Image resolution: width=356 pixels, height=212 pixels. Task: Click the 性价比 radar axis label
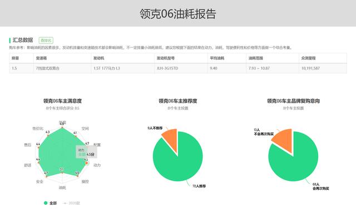point(38,129)
